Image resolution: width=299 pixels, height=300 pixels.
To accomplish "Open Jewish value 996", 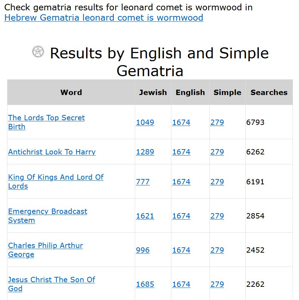I will (x=143, y=250).
